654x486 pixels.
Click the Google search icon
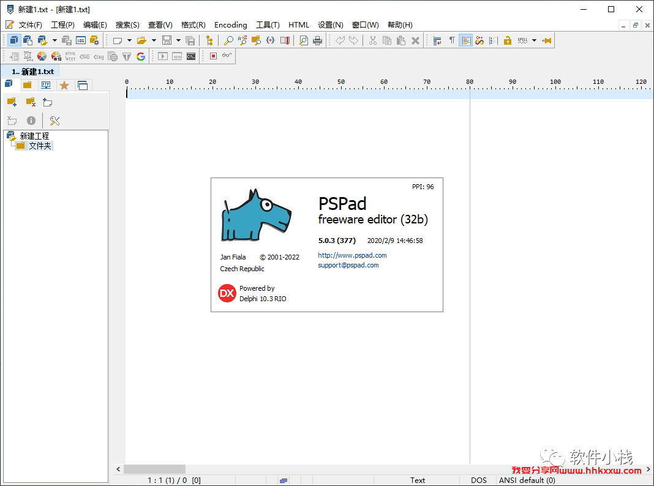coord(141,56)
